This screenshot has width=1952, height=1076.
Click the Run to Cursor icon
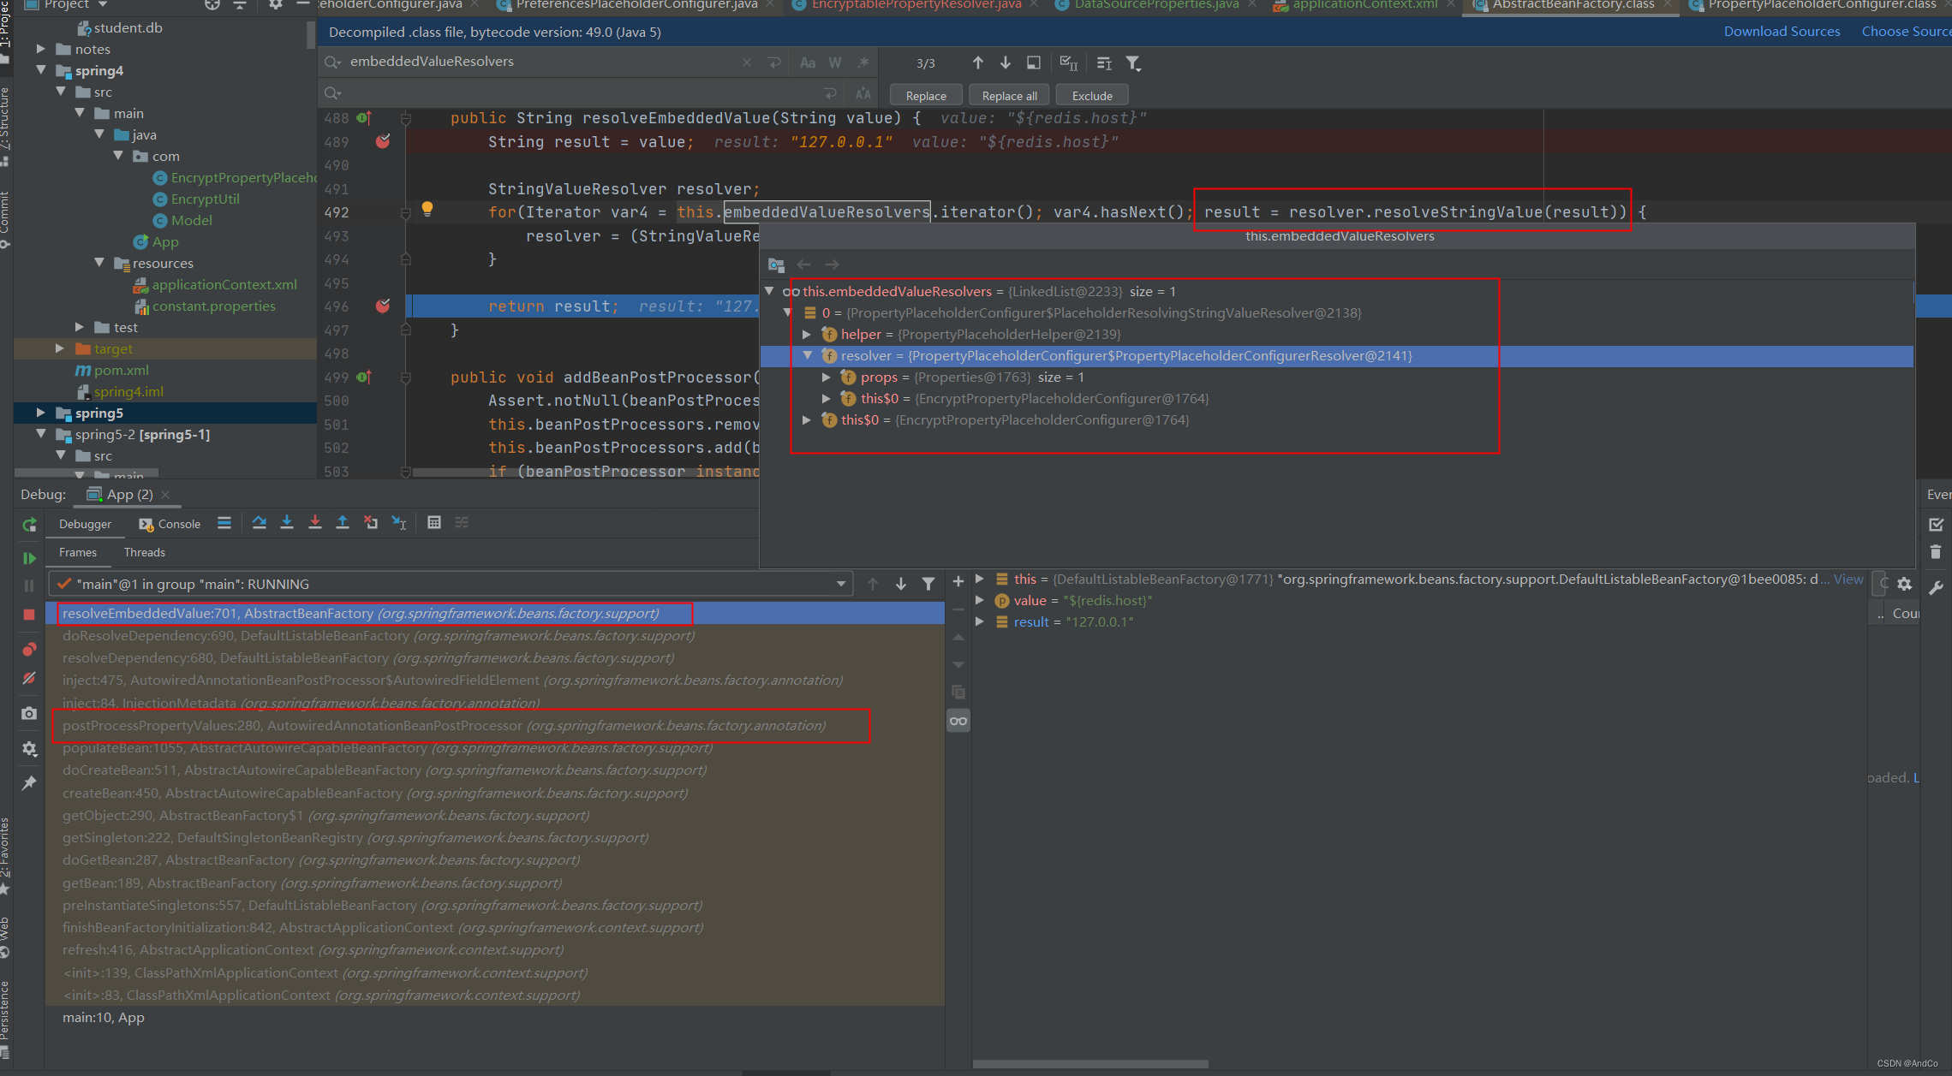[x=399, y=523]
